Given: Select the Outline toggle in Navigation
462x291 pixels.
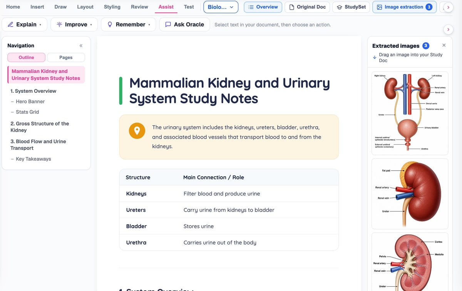Looking at the screenshot, I should pos(26,57).
